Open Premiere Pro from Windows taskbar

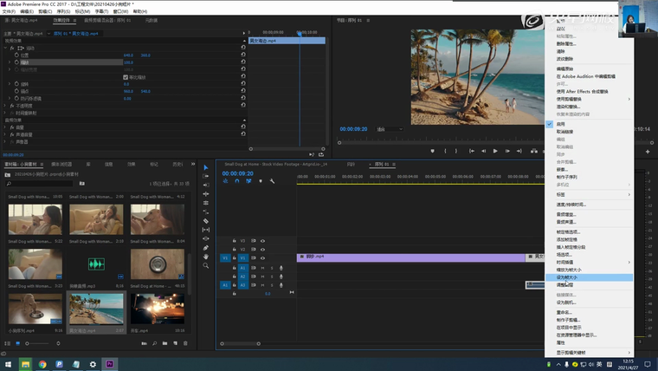pos(111,364)
